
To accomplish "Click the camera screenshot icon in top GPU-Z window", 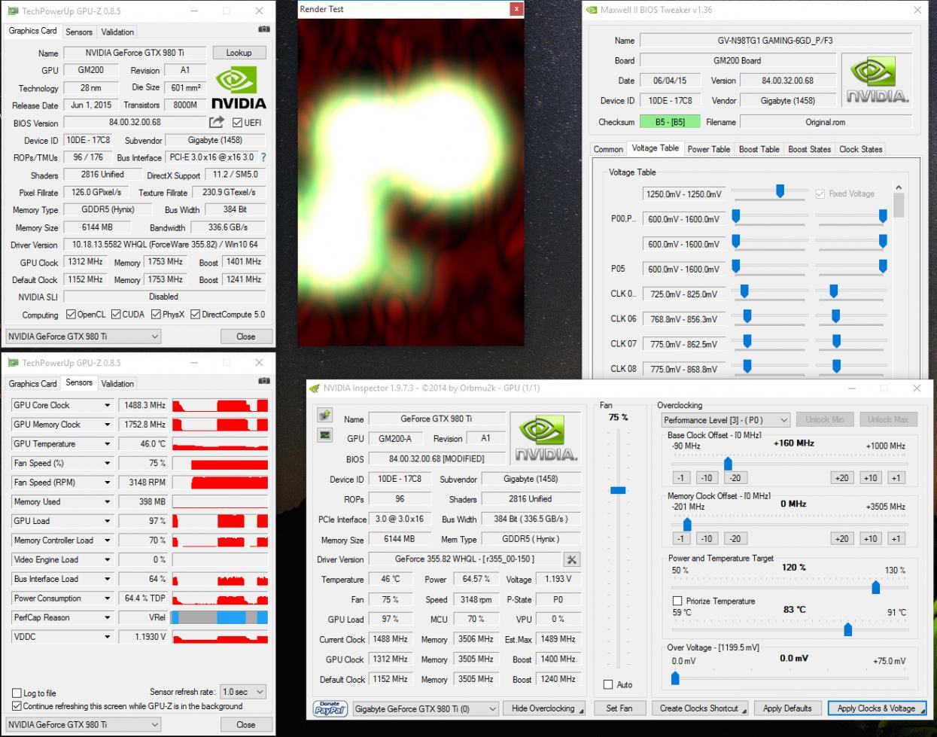I will coord(263,29).
